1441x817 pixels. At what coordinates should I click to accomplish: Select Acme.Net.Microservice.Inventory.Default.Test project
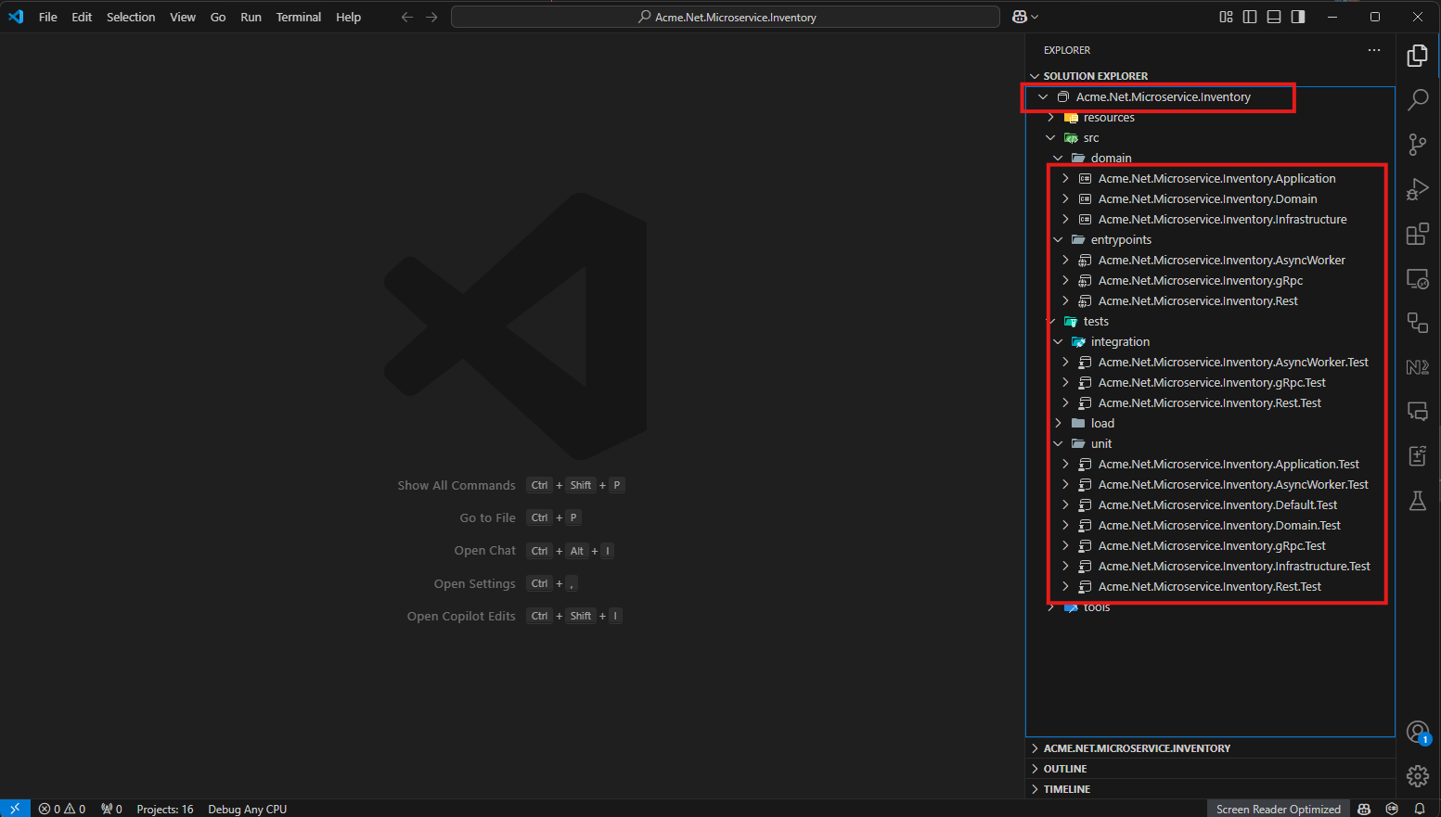click(1211, 505)
